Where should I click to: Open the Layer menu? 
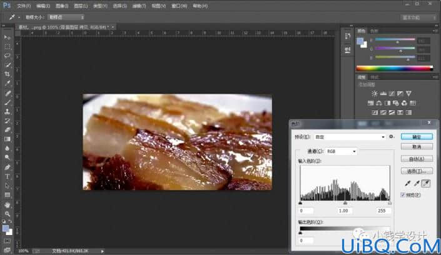(x=81, y=6)
